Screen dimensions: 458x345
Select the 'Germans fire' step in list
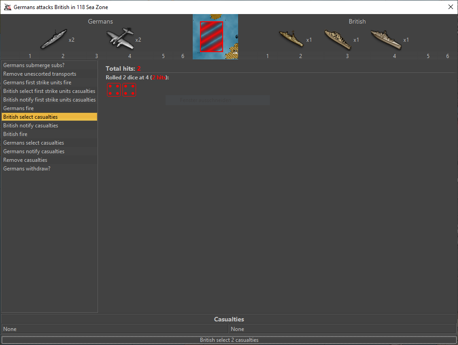(x=19, y=108)
